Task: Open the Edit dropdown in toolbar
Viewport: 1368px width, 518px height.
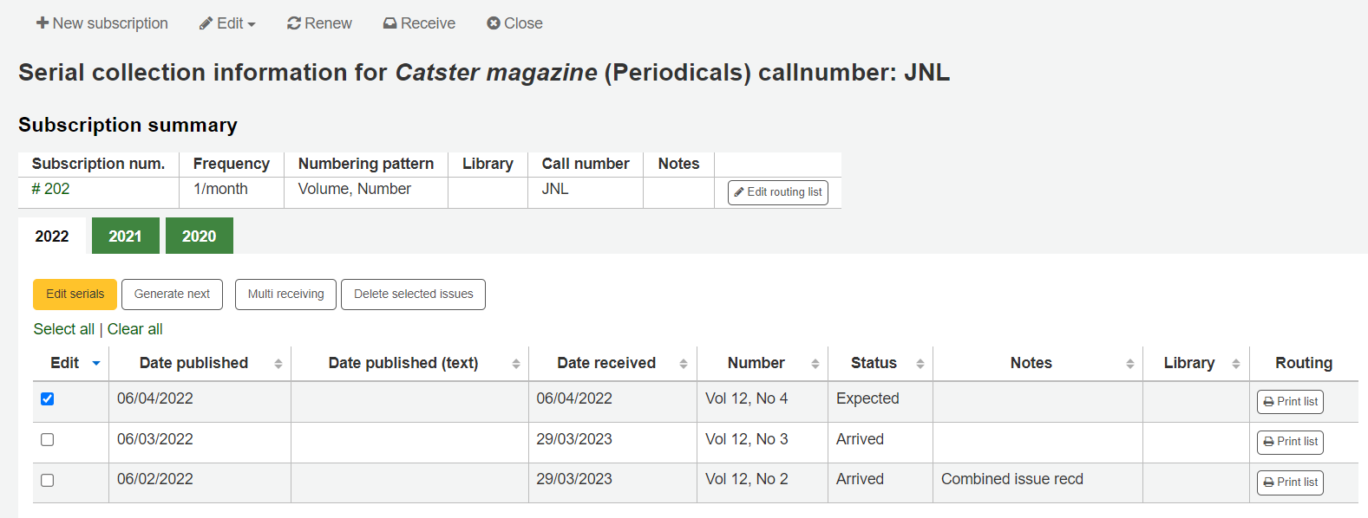Action: (227, 23)
